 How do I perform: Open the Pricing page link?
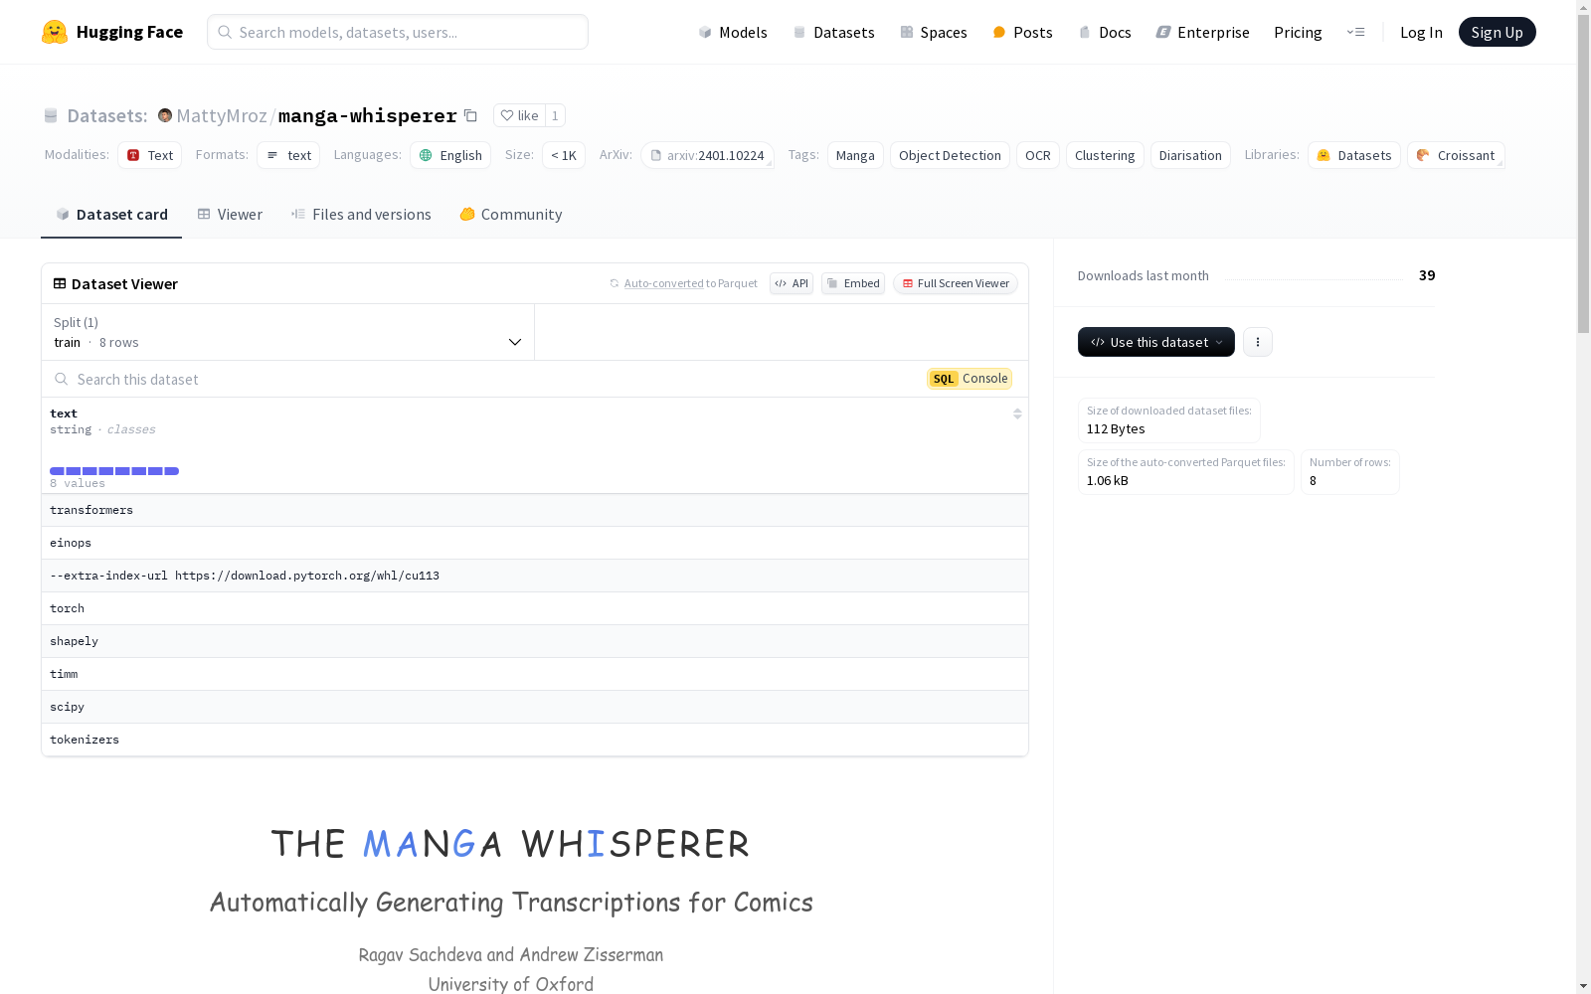pos(1298,32)
